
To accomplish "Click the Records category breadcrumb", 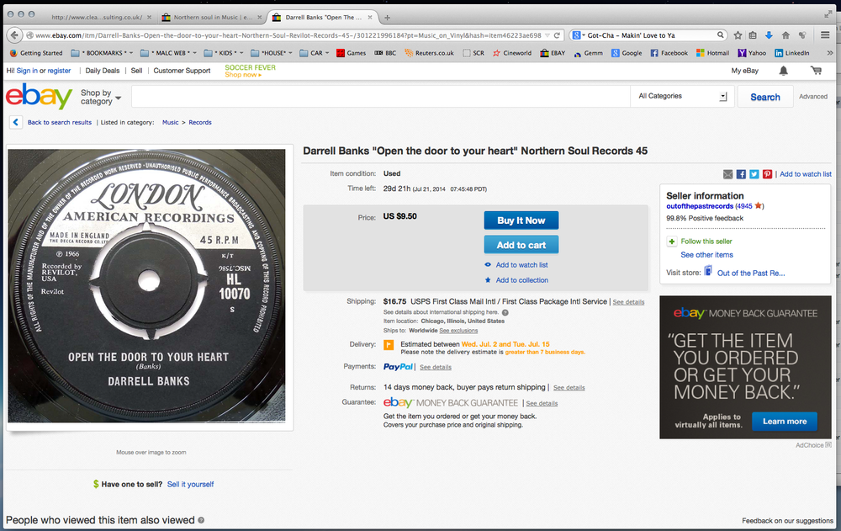I will coord(200,122).
